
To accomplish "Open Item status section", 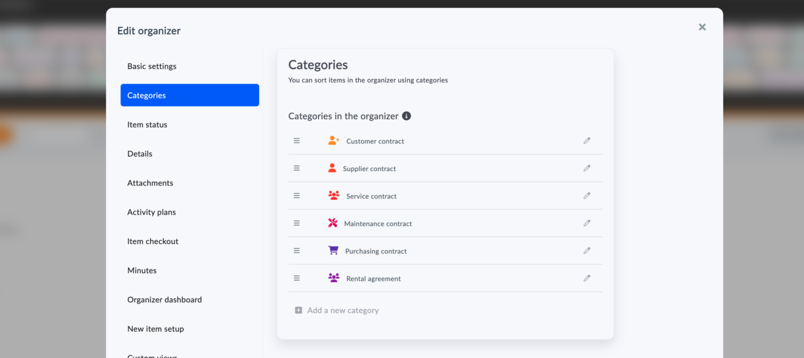I will pyautogui.click(x=190, y=125).
